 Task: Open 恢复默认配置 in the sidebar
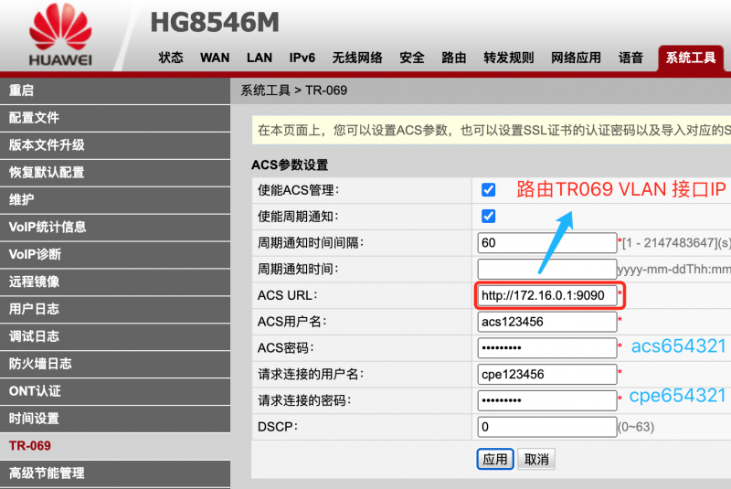pyautogui.click(x=115, y=173)
